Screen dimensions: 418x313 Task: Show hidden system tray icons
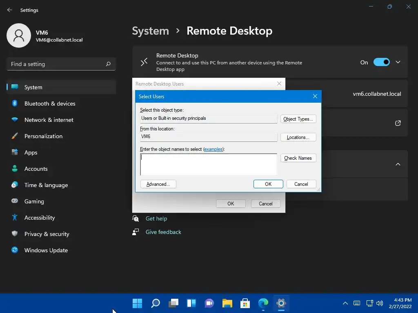pos(345,303)
